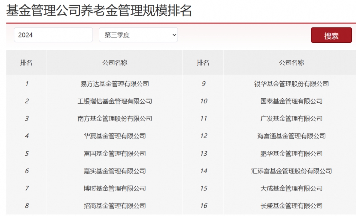Screen dimensions: 356x216
Task: Click 工银瑞信基金管理有限公司 in the list
Action: 114,101
